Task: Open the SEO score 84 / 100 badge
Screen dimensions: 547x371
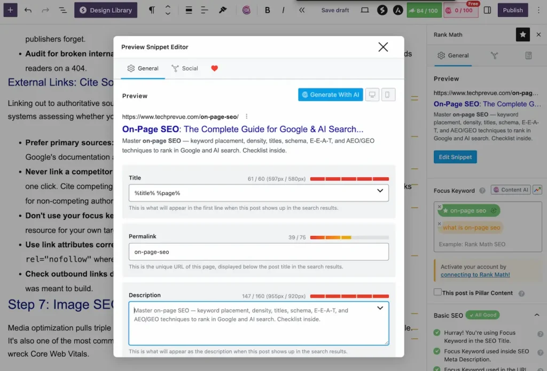Action: (x=424, y=10)
